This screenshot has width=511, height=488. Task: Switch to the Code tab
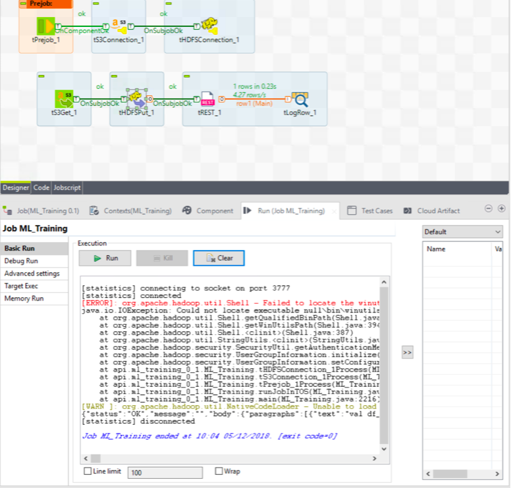pos(41,188)
